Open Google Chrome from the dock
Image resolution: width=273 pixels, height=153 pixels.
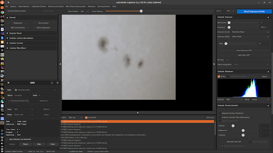2,12
